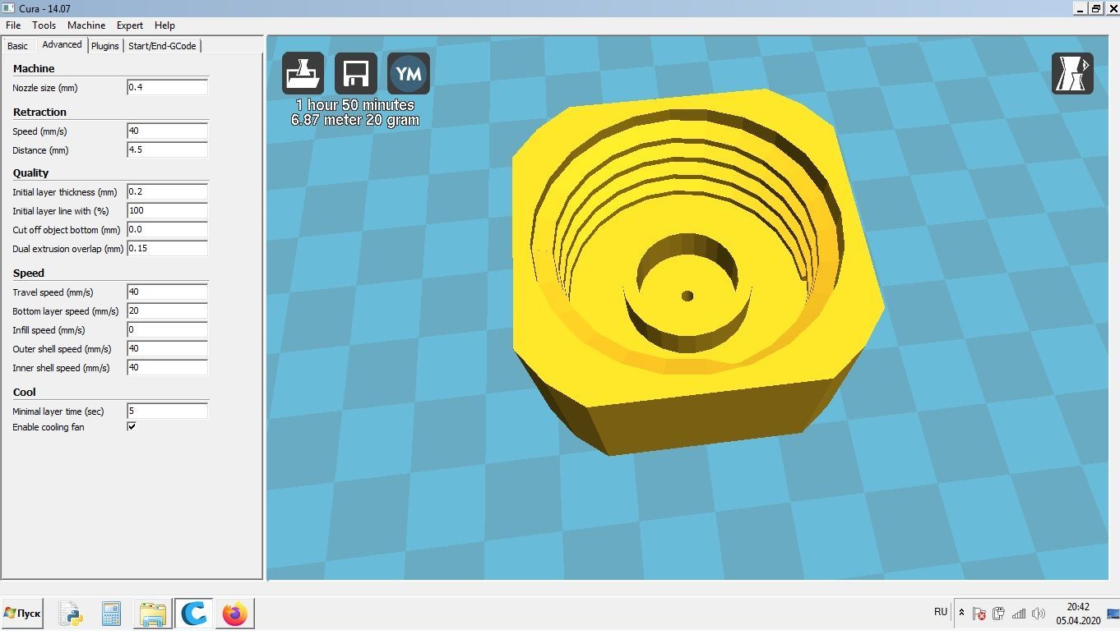Toggle the Enable cooling fan checkbox
The image size is (1120, 639).
tap(132, 427)
